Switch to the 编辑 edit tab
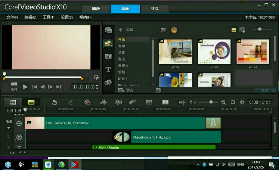This screenshot has width=279, height=170. [125, 8]
